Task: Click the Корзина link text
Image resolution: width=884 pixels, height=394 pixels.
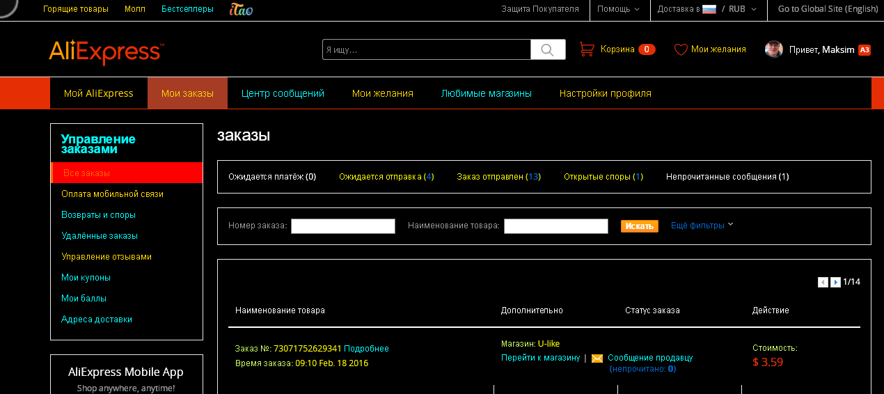Action: 617,49
